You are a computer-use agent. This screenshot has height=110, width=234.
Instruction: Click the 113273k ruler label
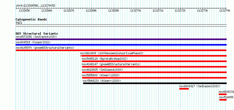pyautogui.click(x=203, y=10)
